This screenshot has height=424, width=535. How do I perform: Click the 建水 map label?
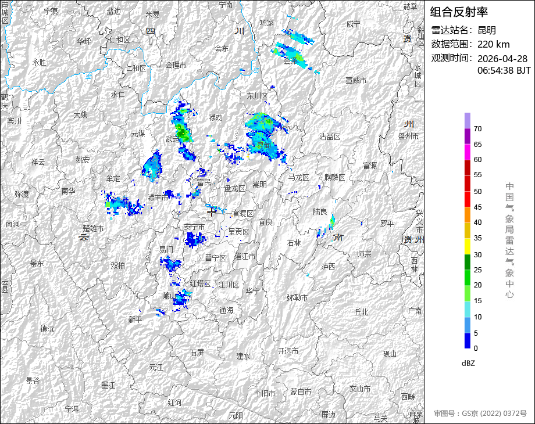point(243,356)
